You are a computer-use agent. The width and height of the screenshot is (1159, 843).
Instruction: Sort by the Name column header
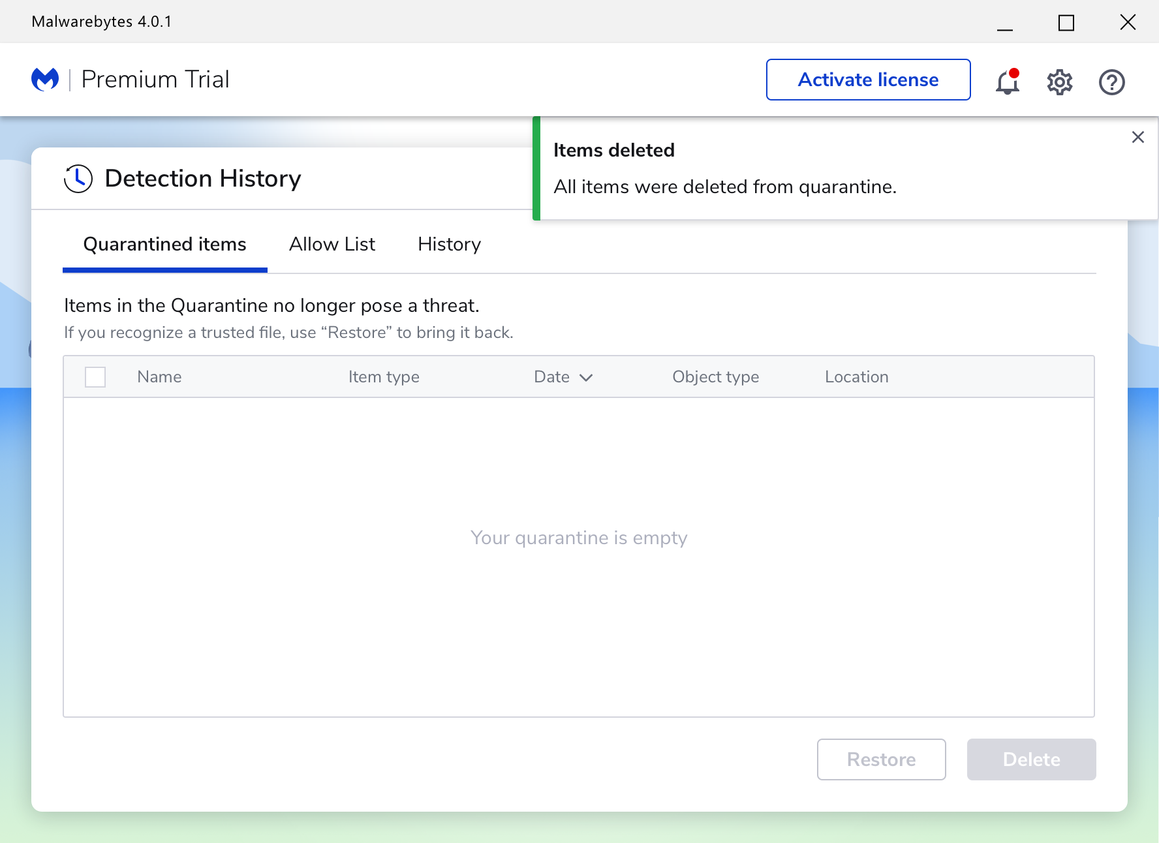159,376
